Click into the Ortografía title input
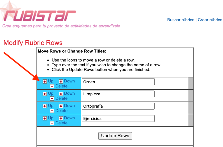 [118, 106]
